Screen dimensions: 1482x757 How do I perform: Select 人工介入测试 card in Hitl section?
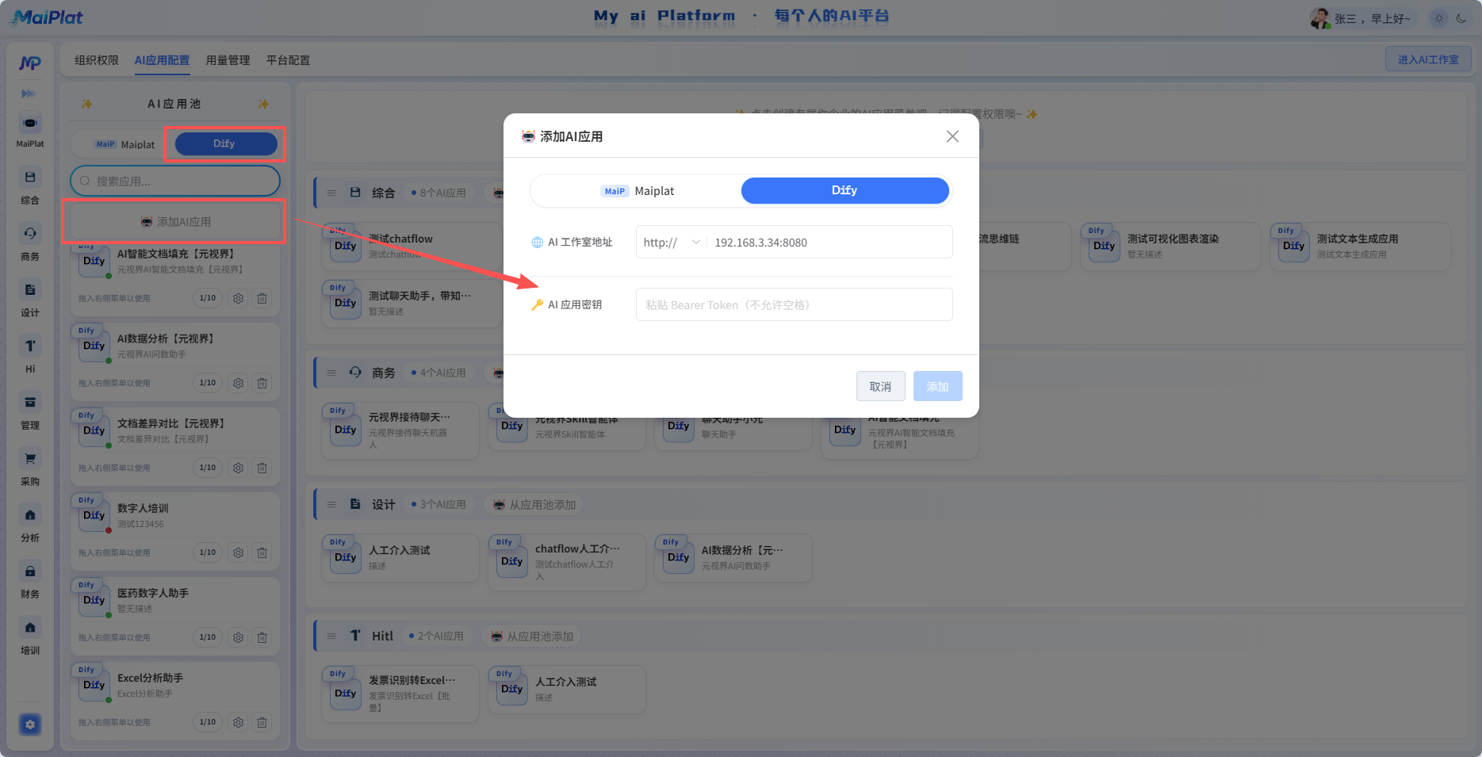(x=566, y=690)
